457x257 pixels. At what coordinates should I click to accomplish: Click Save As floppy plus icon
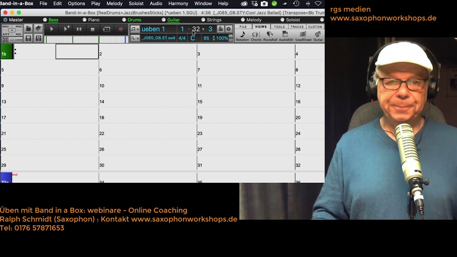pos(39,39)
